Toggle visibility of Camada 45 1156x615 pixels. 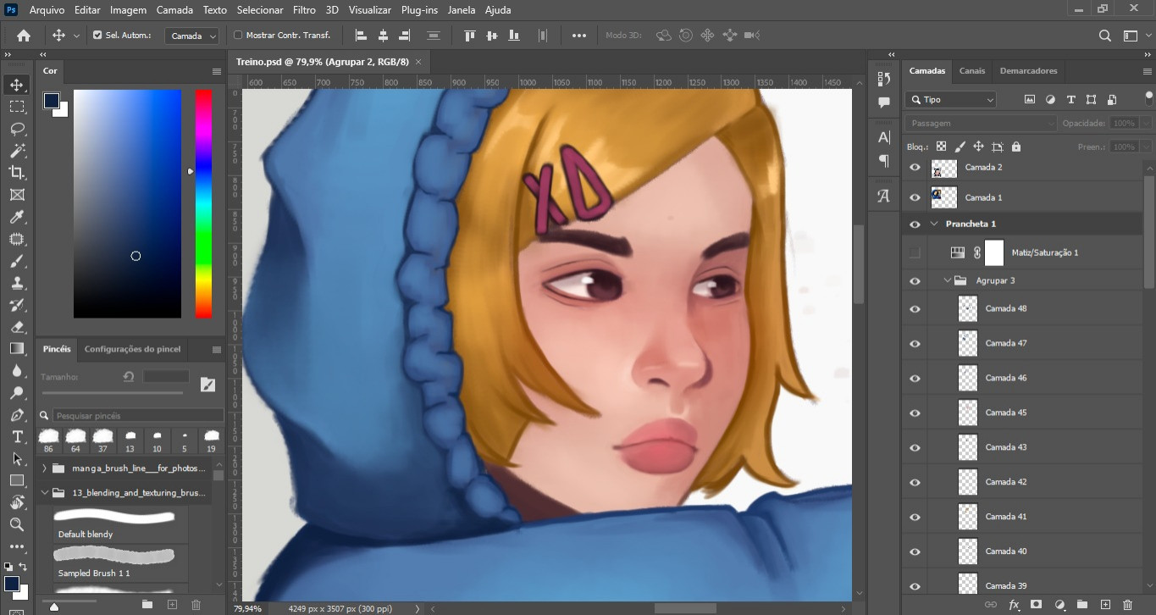coord(915,413)
